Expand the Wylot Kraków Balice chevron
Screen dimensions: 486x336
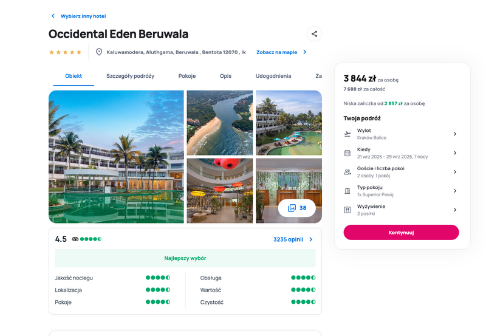455,134
